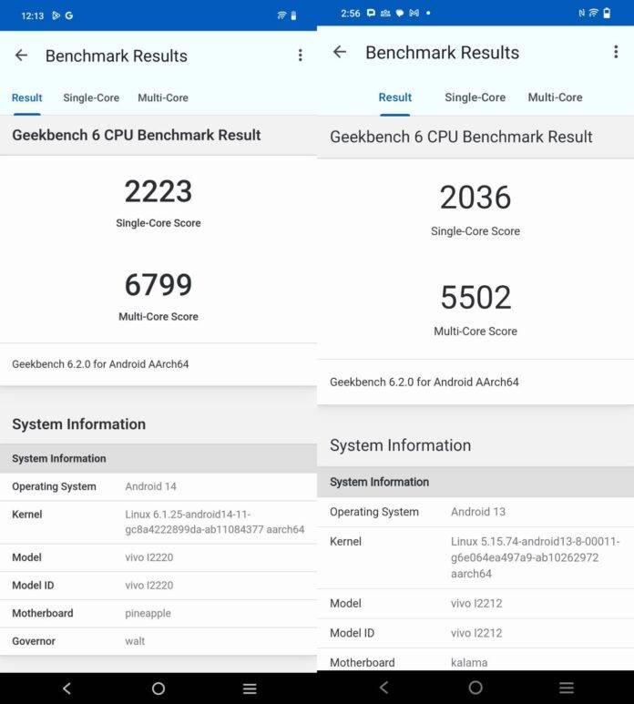Tap kernel value Linux 6.1.25-android14-11

pyautogui.click(x=215, y=522)
